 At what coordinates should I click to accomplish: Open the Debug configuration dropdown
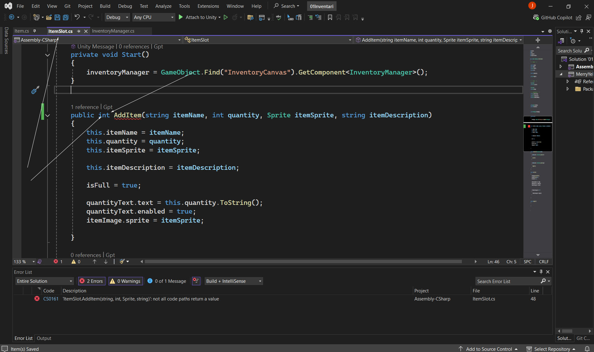pos(117,17)
